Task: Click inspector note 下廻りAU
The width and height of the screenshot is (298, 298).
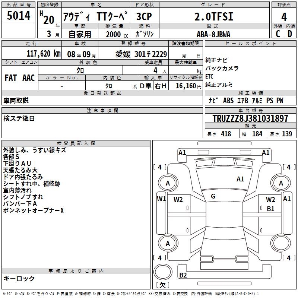Action: (17, 164)
